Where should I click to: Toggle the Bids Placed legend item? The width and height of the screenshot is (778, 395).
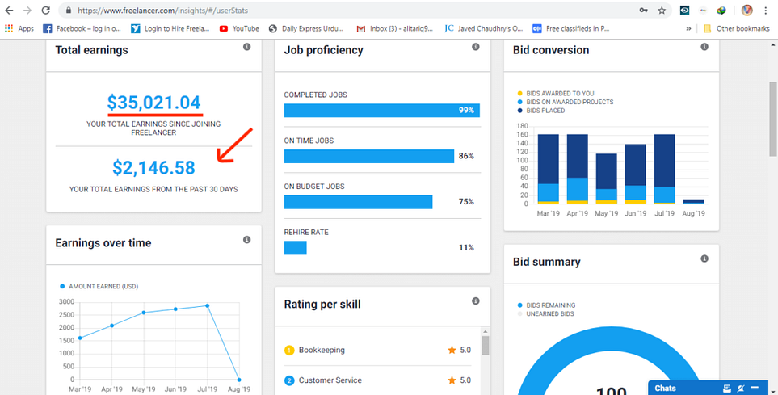pyautogui.click(x=540, y=111)
